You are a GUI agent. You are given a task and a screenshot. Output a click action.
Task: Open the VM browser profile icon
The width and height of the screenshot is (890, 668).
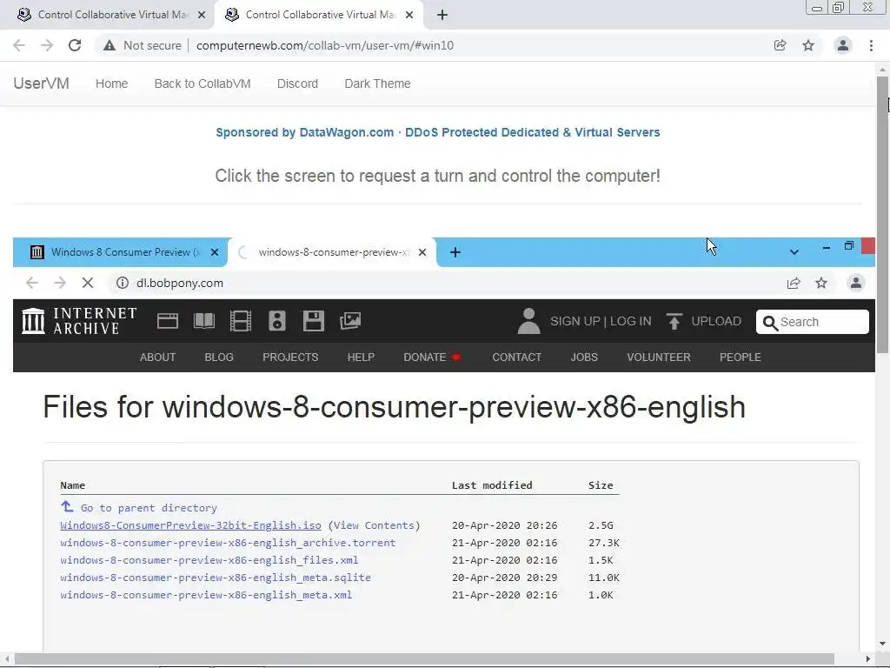(x=856, y=283)
